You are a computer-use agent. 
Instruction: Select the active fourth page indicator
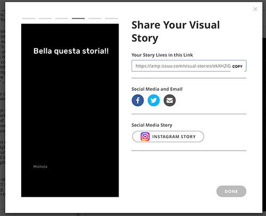point(78,18)
